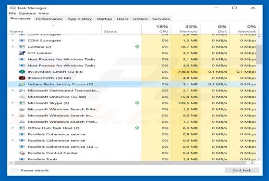Expand the Office Hub Task Host group
The width and height of the screenshot is (269, 181).
click(x=12, y=128)
